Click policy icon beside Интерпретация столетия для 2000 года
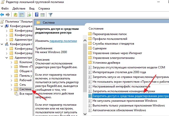The width and height of the screenshot is (169, 116). pos(90,72)
